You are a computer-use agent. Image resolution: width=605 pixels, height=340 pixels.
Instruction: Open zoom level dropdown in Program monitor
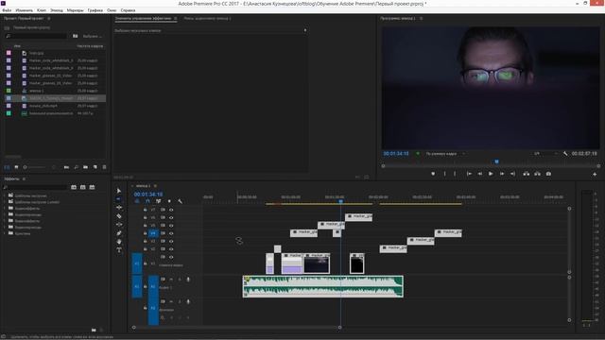click(x=445, y=154)
